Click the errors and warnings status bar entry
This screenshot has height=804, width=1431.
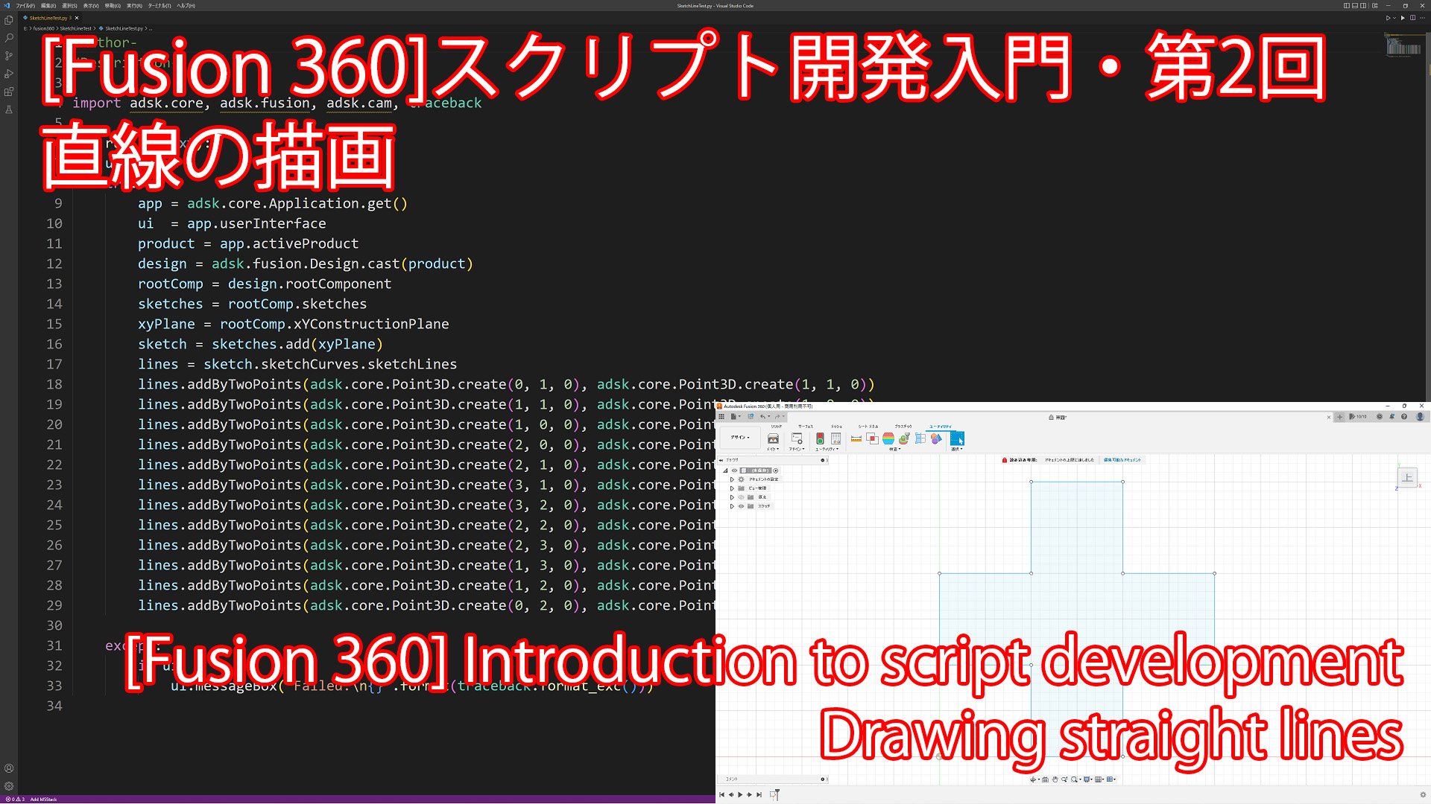click(15, 800)
